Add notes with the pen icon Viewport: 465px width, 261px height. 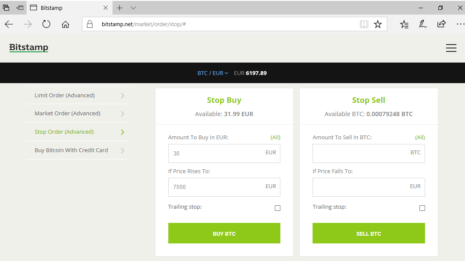click(x=422, y=24)
